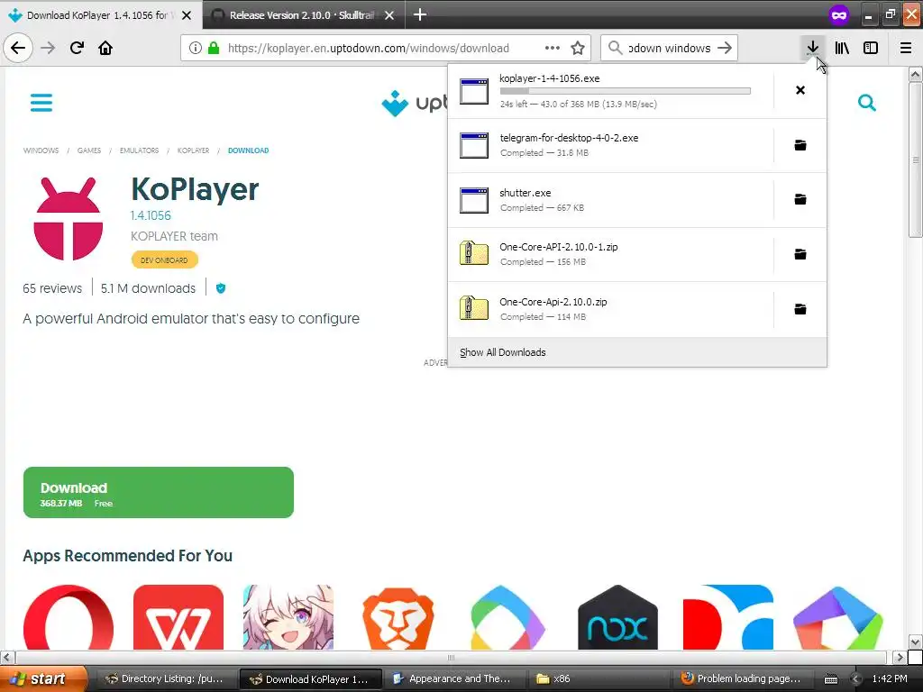Click the koplayer download progress bar
This screenshot has height=692, width=923.
pos(626,91)
